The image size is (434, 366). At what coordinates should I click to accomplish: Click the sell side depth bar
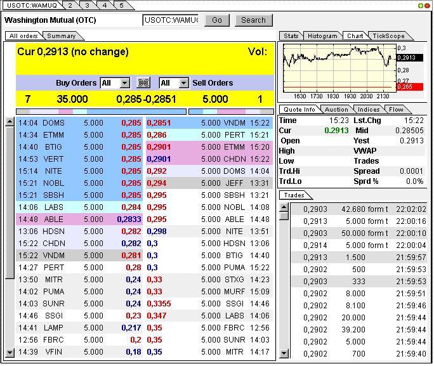coord(231,112)
